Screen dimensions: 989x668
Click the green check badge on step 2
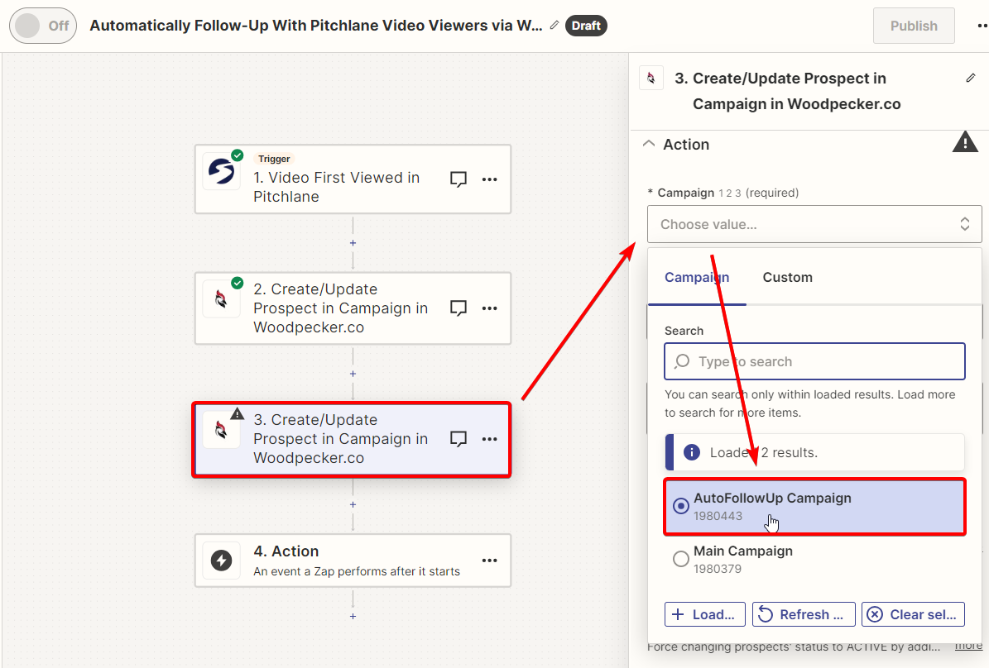point(238,283)
